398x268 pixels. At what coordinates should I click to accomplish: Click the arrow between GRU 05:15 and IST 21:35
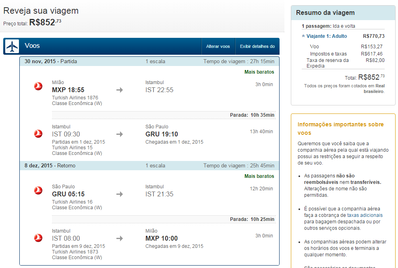click(x=120, y=194)
